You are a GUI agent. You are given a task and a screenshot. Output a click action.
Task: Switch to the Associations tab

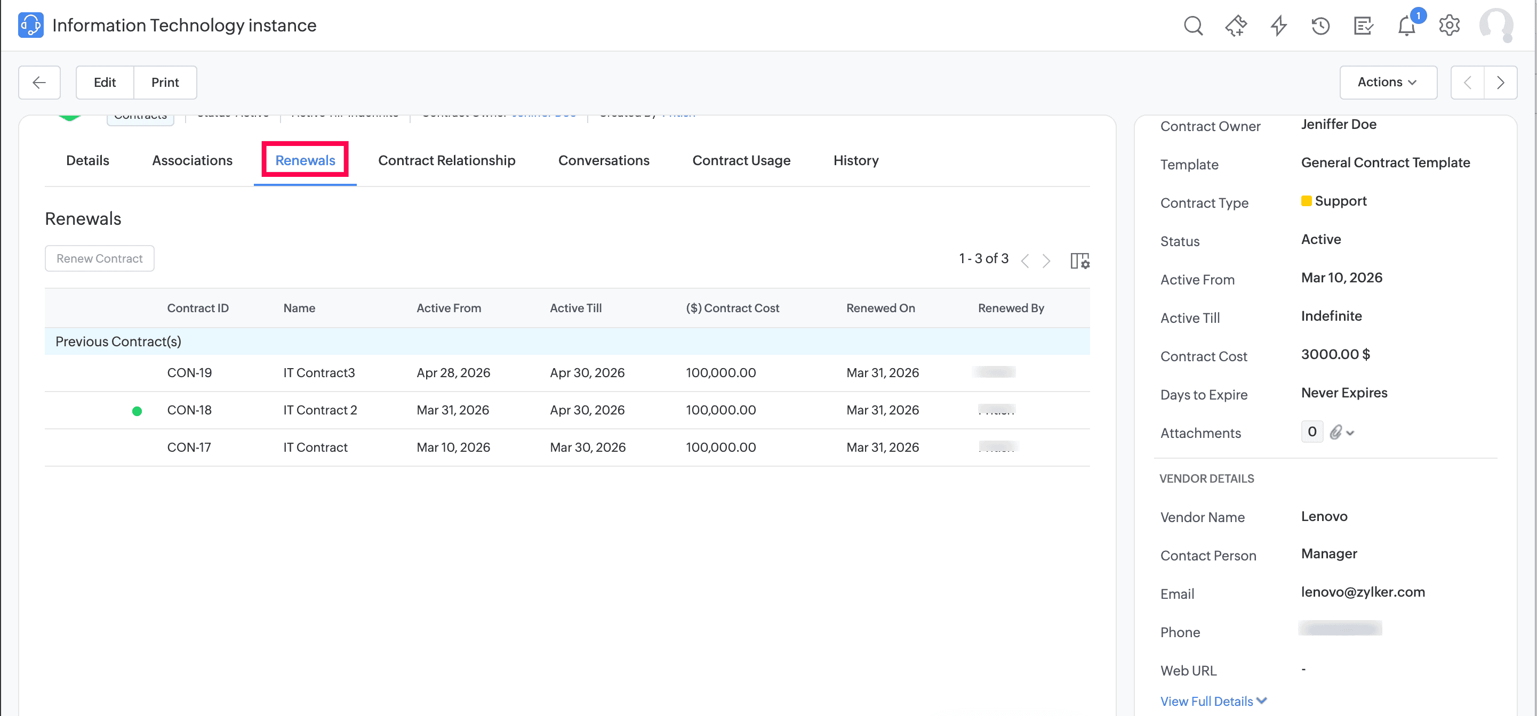coord(192,160)
